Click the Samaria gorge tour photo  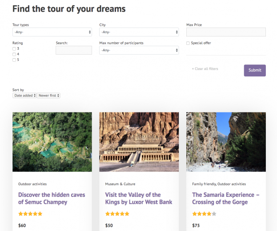226,142
